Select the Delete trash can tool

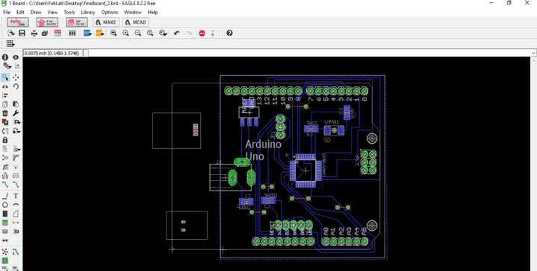pos(5,113)
